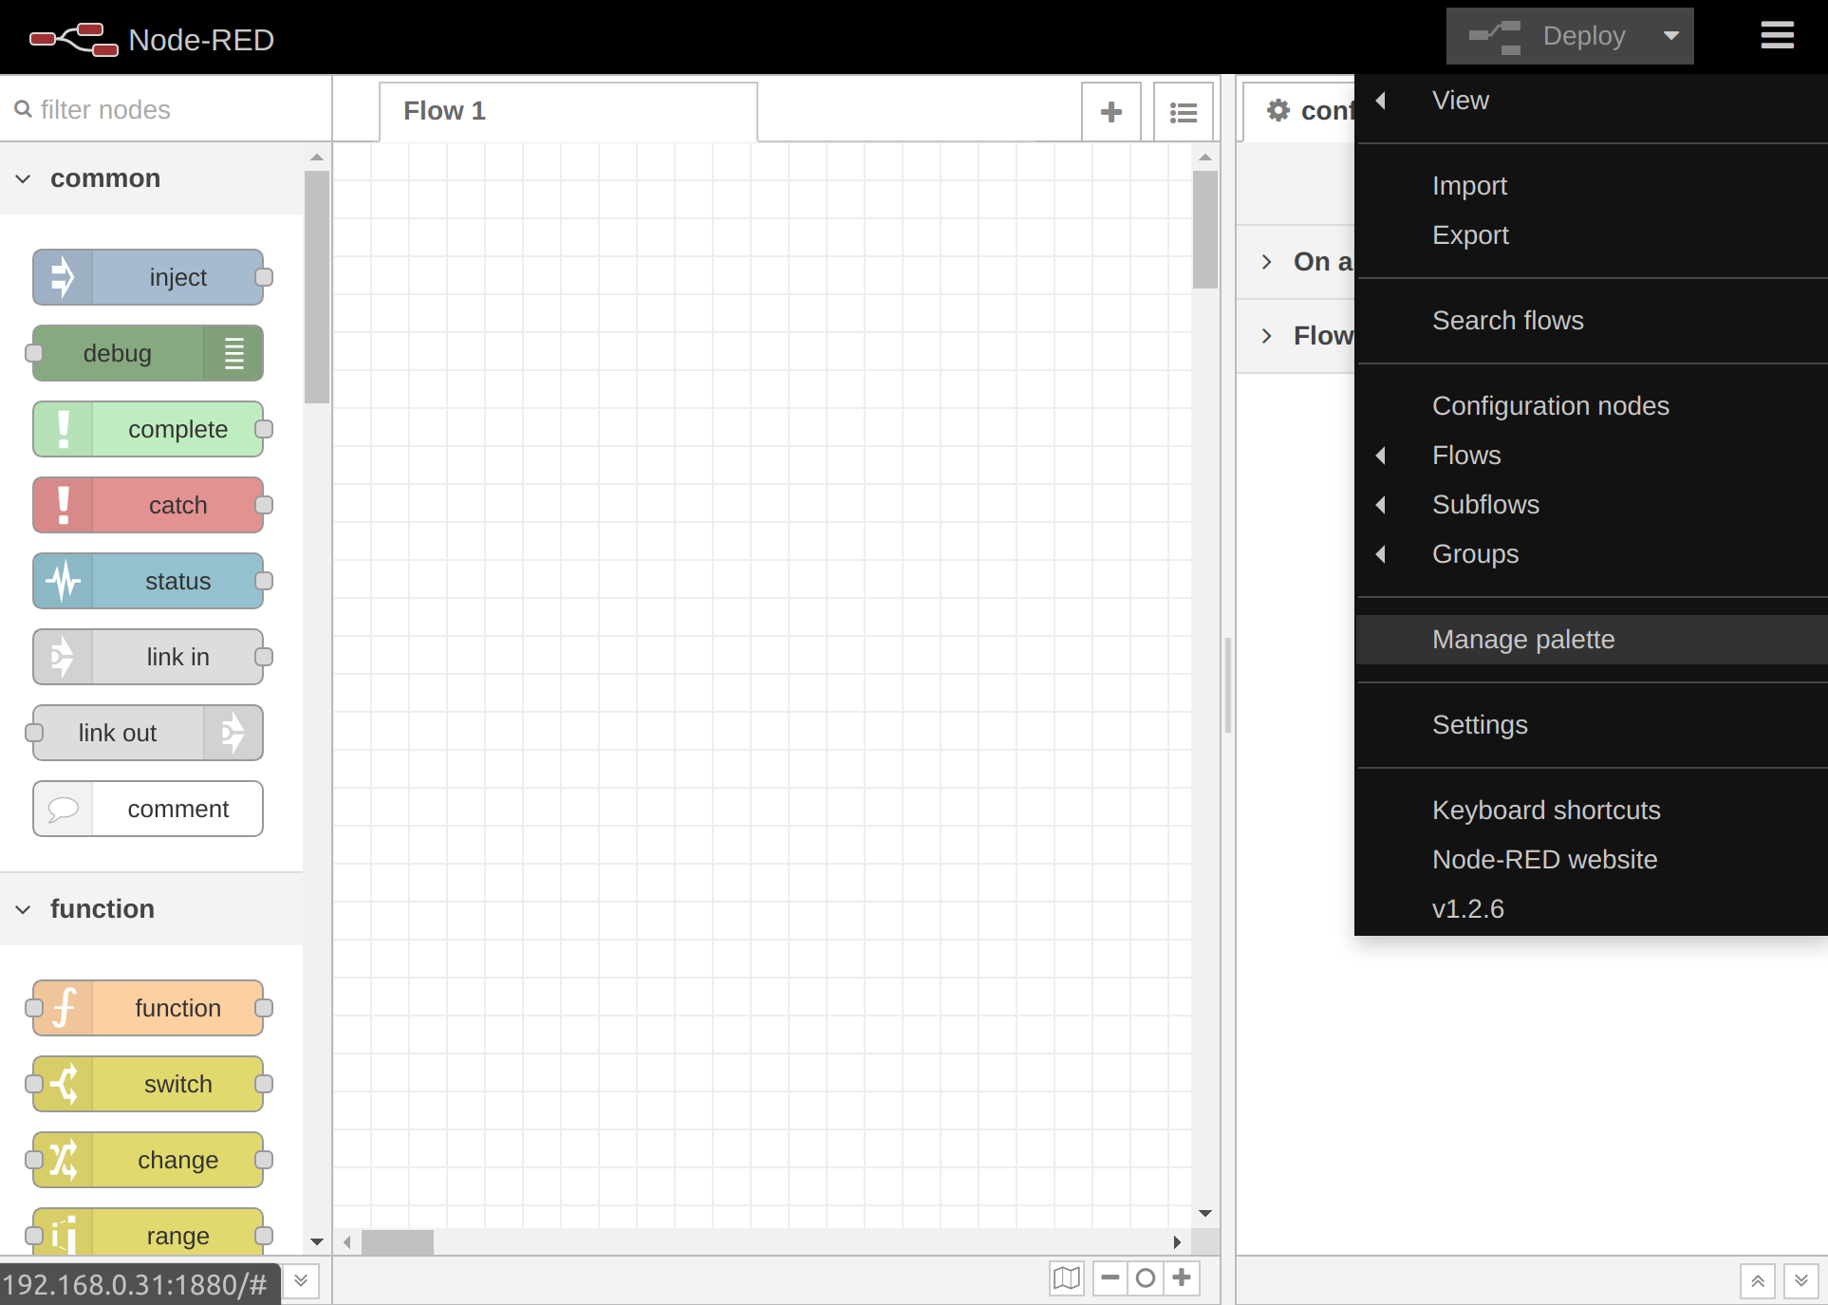Collapse the common palette category

pyautogui.click(x=152, y=178)
